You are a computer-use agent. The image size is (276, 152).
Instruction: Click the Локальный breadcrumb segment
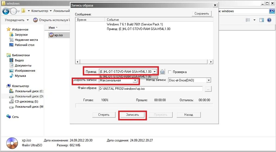[x=61, y=11]
